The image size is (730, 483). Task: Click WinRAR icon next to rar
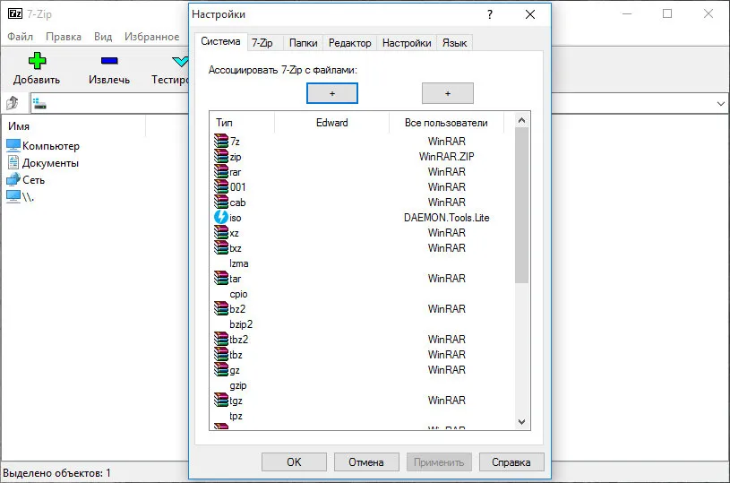221,171
